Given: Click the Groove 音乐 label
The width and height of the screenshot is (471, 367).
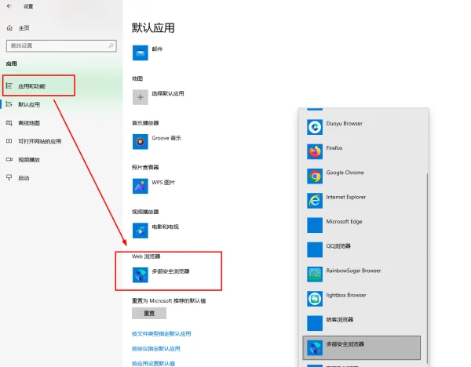Looking at the screenshot, I should tap(166, 138).
